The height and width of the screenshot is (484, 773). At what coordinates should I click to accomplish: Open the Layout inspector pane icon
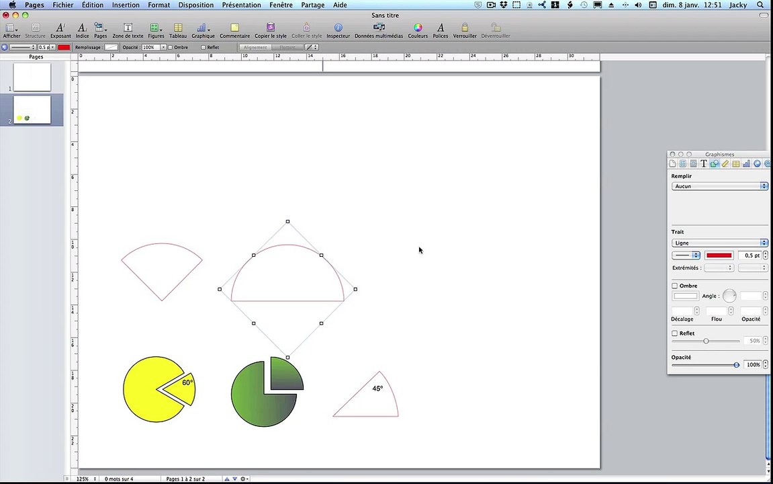[x=683, y=164]
